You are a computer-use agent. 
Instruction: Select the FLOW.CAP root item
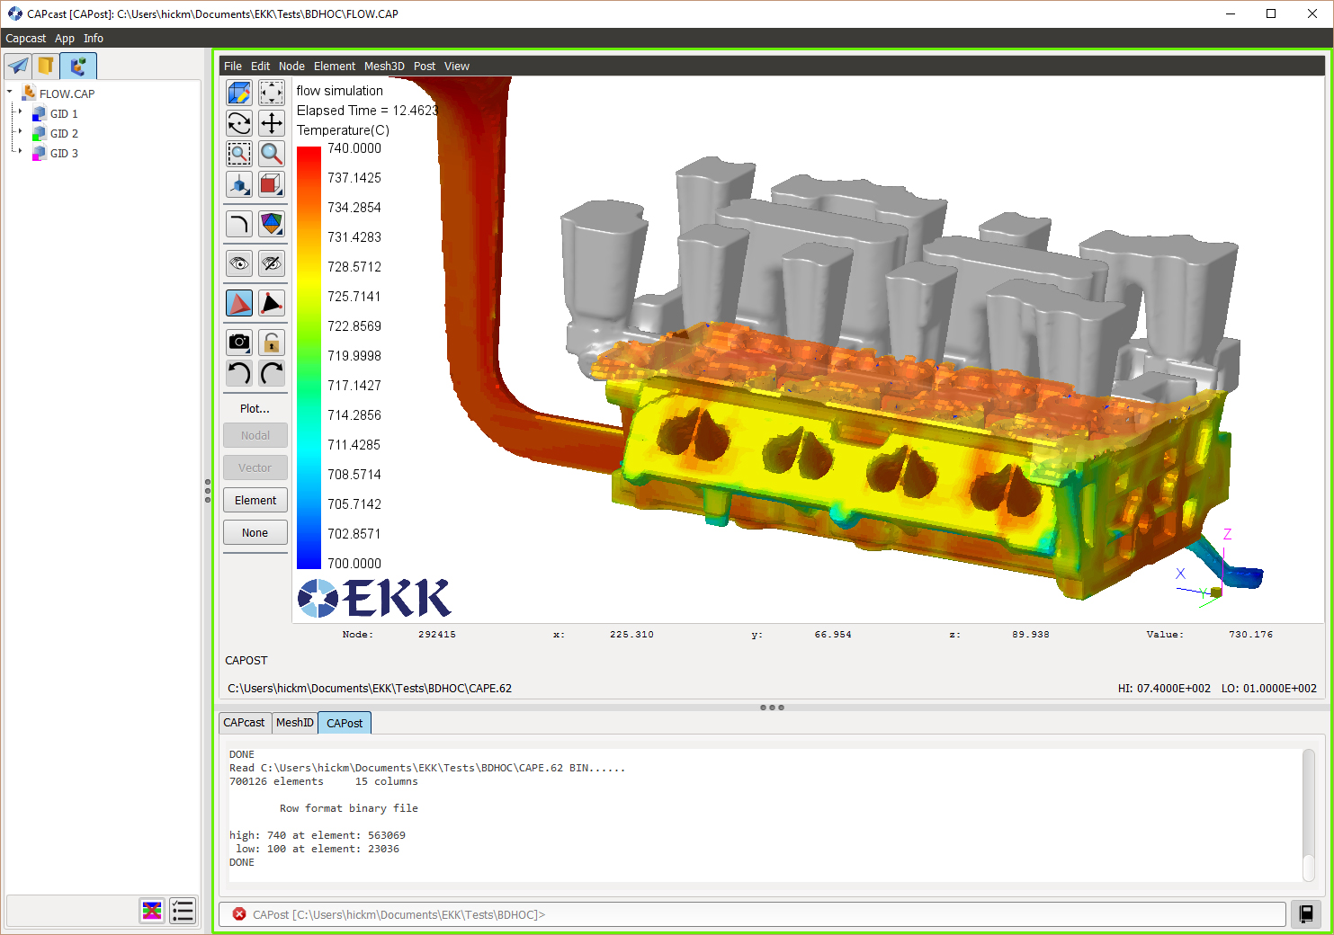tap(67, 93)
